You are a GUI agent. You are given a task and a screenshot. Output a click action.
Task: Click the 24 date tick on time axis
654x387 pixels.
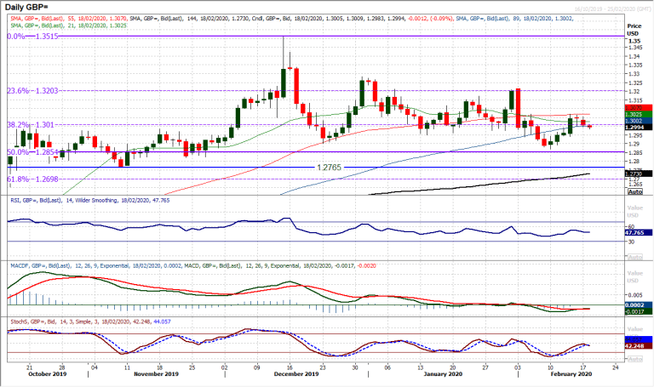coord(615,367)
